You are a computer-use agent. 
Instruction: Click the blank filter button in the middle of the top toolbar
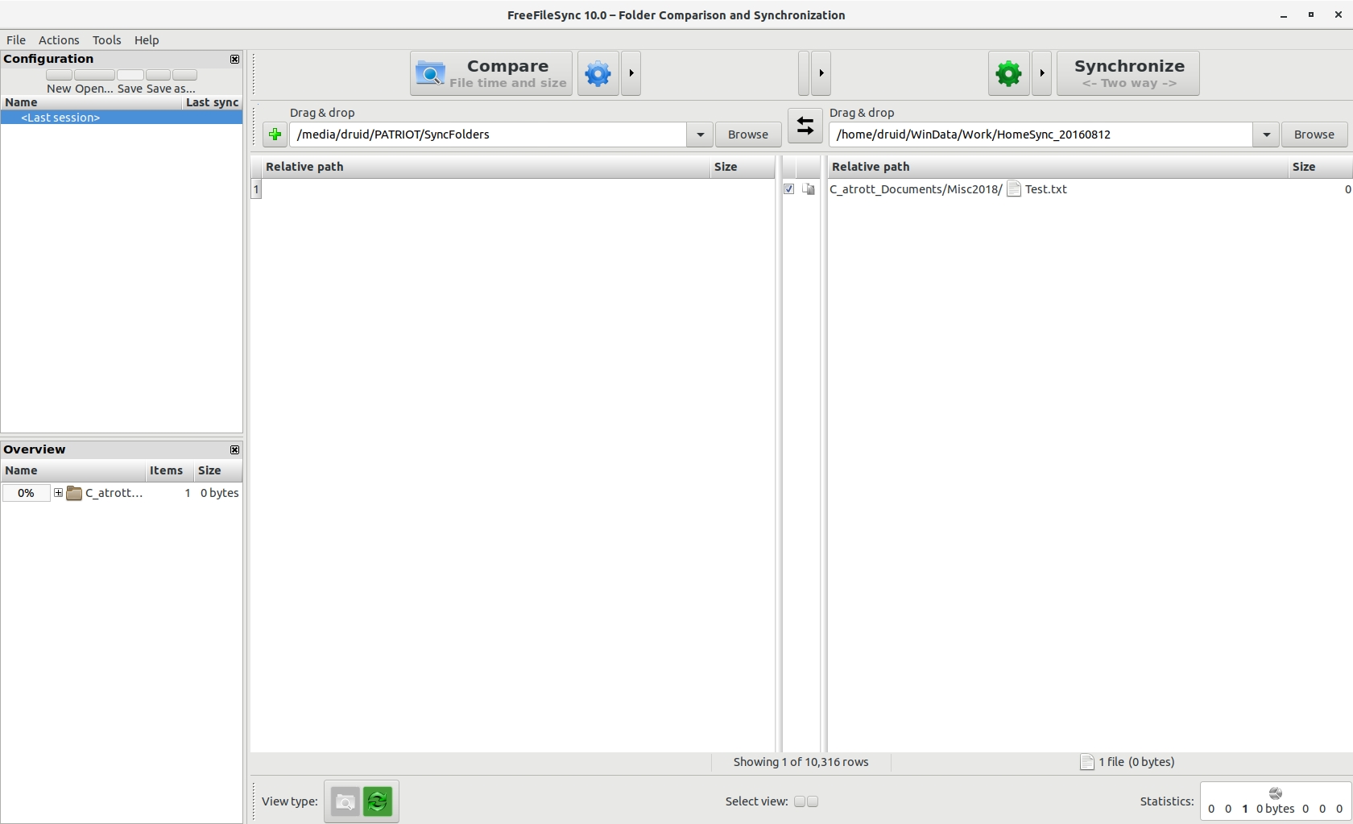pos(803,74)
